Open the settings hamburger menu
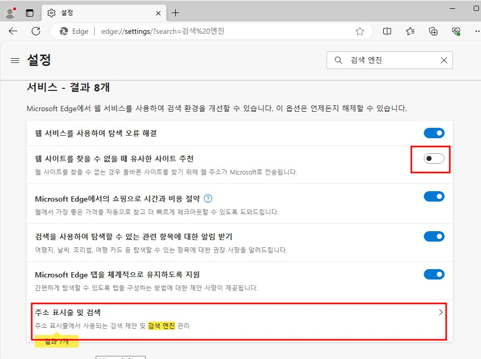Viewport: 481px width, 359px height. [x=15, y=60]
